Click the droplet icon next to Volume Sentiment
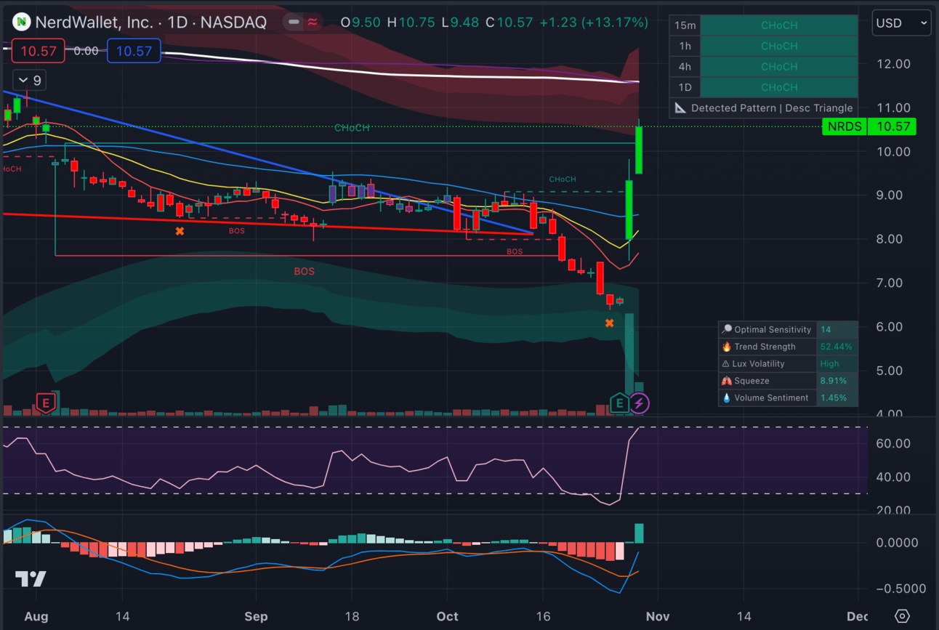The width and height of the screenshot is (939, 630). (x=727, y=398)
